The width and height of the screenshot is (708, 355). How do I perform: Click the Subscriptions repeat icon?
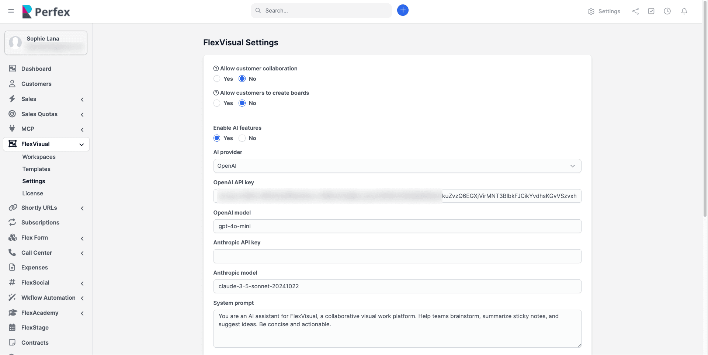click(x=12, y=222)
